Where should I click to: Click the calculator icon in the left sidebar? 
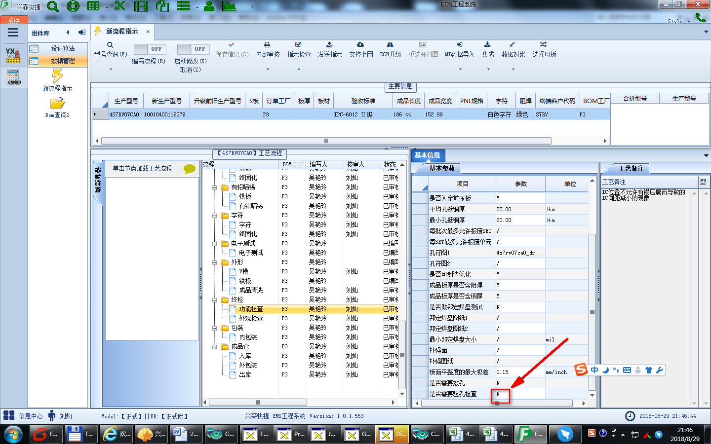(13, 77)
